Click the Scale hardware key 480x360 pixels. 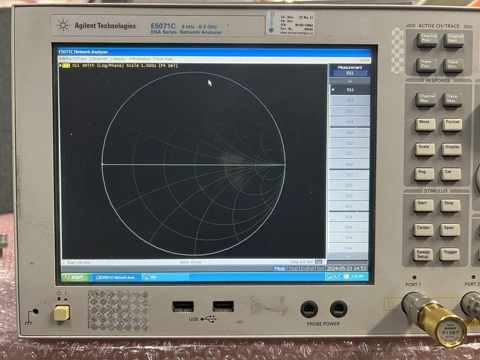pos(425,150)
